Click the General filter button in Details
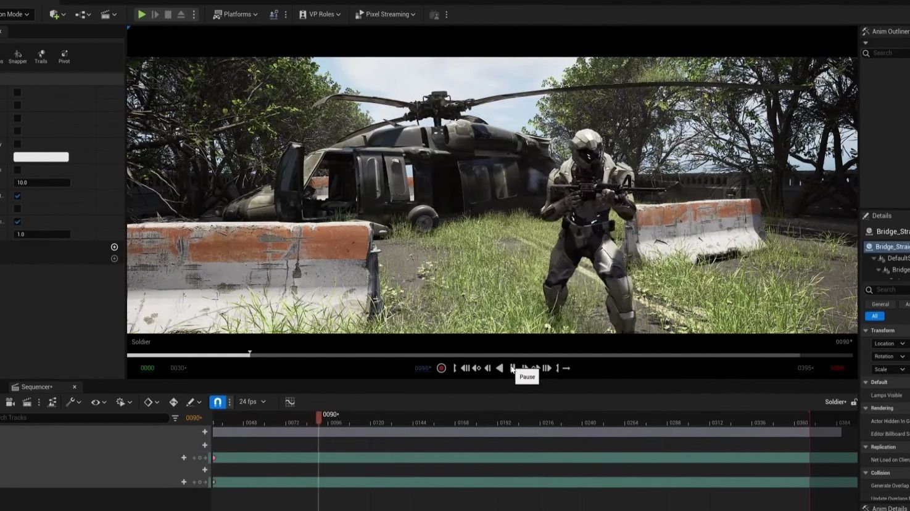This screenshot has width=910, height=511. point(880,304)
